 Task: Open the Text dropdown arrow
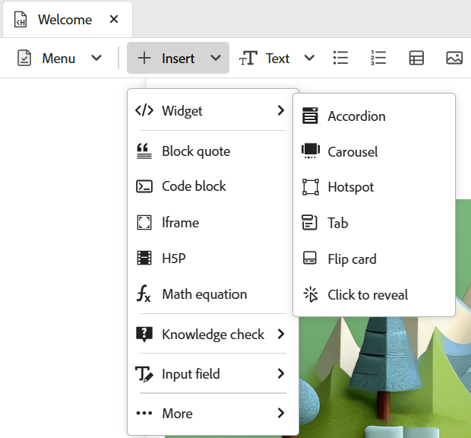coord(309,59)
